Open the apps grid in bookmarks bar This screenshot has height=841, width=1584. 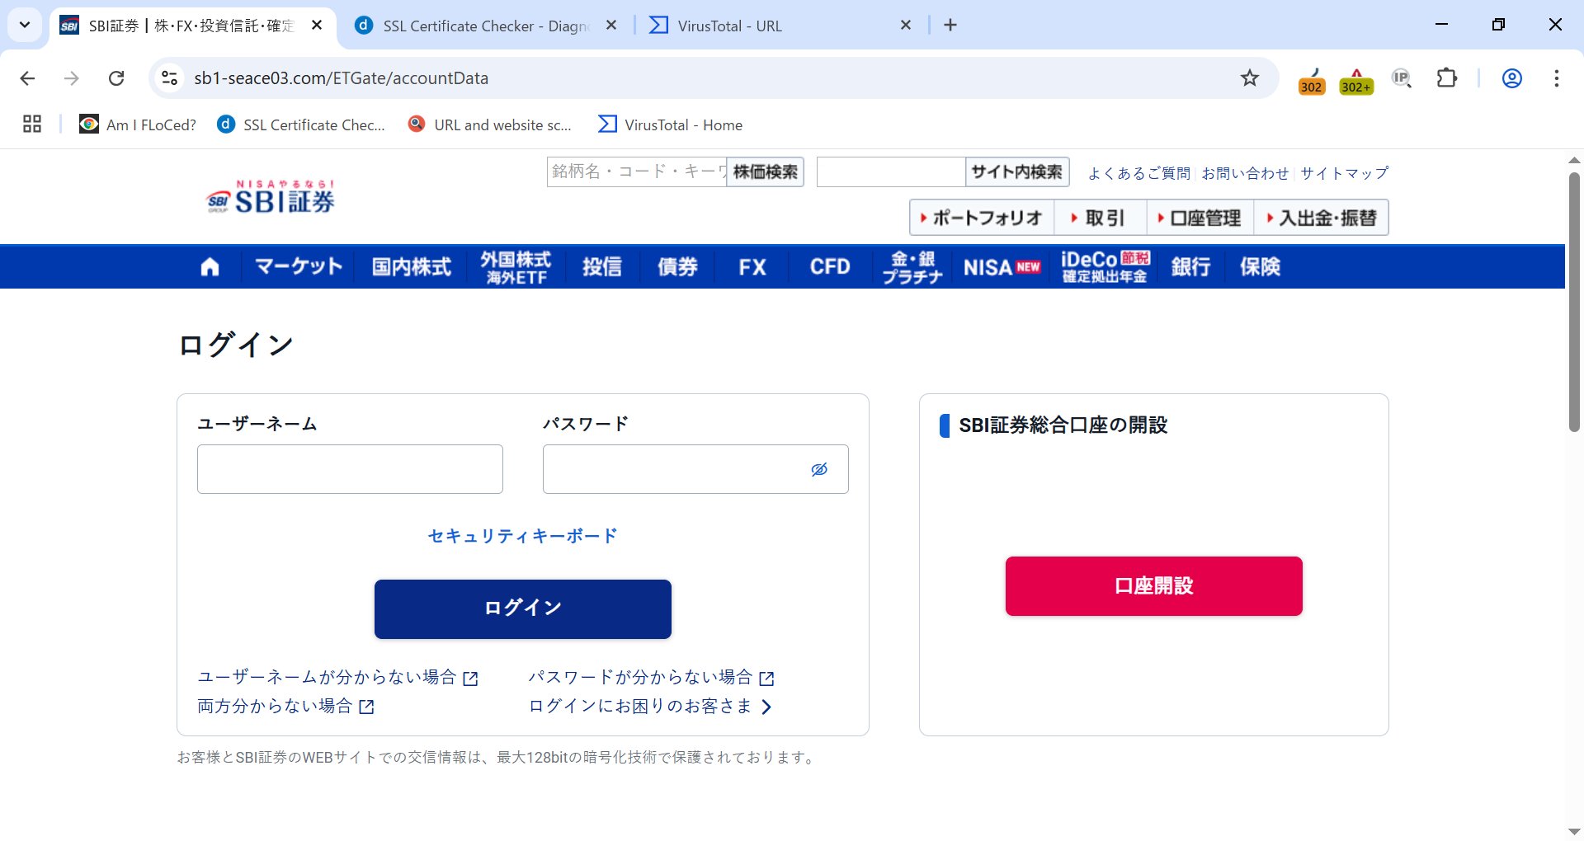32,125
